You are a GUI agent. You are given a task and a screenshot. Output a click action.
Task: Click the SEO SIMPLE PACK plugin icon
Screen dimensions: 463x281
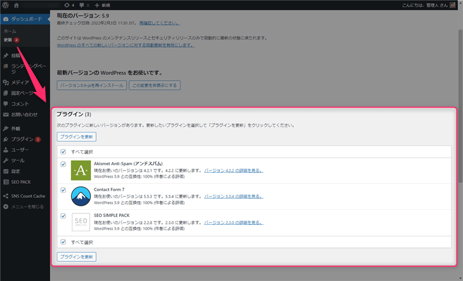click(x=80, y=223)
